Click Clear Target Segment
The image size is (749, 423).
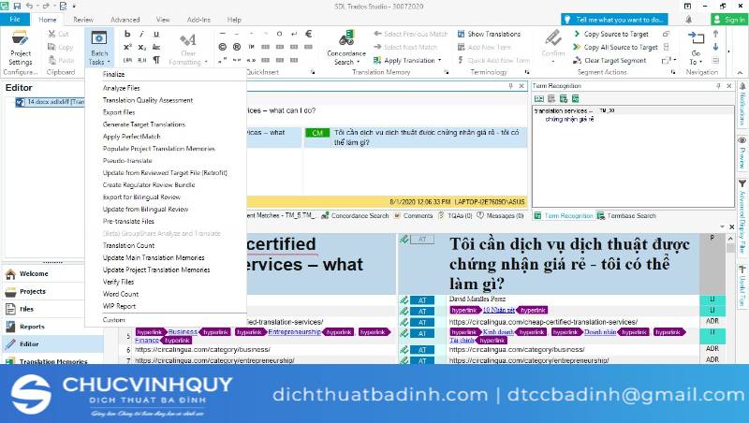(609, 60)
